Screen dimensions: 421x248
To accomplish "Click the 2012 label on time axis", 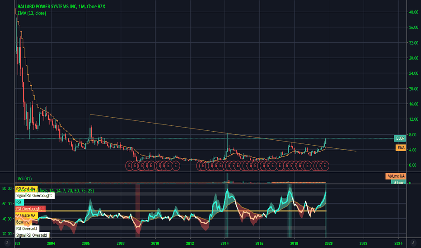I will click(190, 243).
